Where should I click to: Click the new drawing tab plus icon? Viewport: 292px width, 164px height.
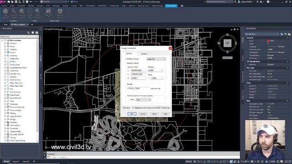(32, 25)
